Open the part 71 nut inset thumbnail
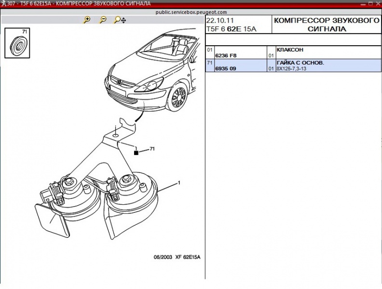 [18, 42]
